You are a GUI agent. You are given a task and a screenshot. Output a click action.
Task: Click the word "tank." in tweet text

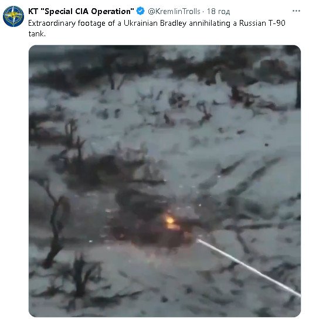click(x=37, y=33)
